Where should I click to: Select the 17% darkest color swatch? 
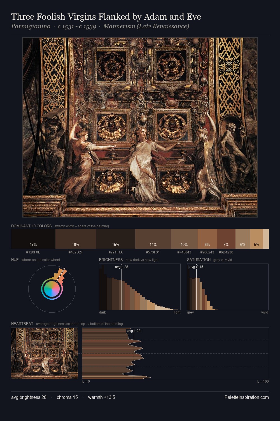tap(33, 239)
